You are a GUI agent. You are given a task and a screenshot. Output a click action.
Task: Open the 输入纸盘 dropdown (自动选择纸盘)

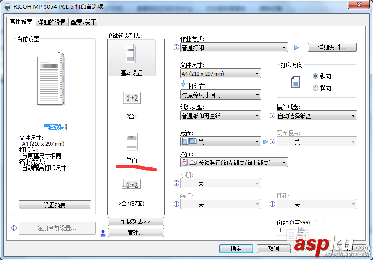pyautogui.click(x=316, y=115)
